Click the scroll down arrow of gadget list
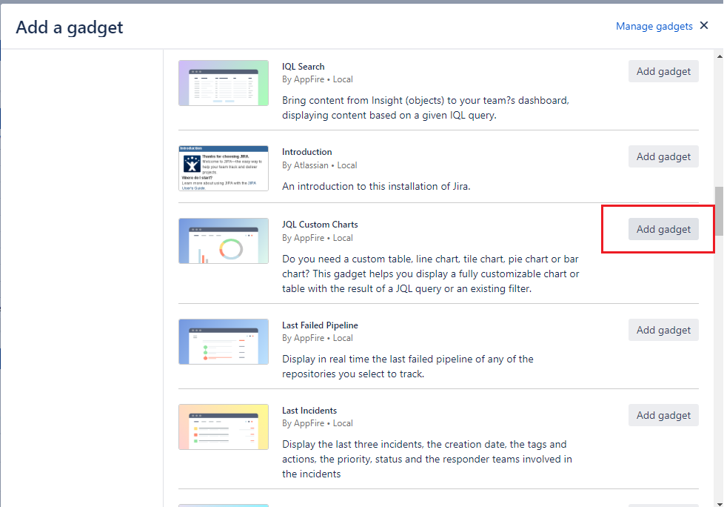 [x=720, y=503]
